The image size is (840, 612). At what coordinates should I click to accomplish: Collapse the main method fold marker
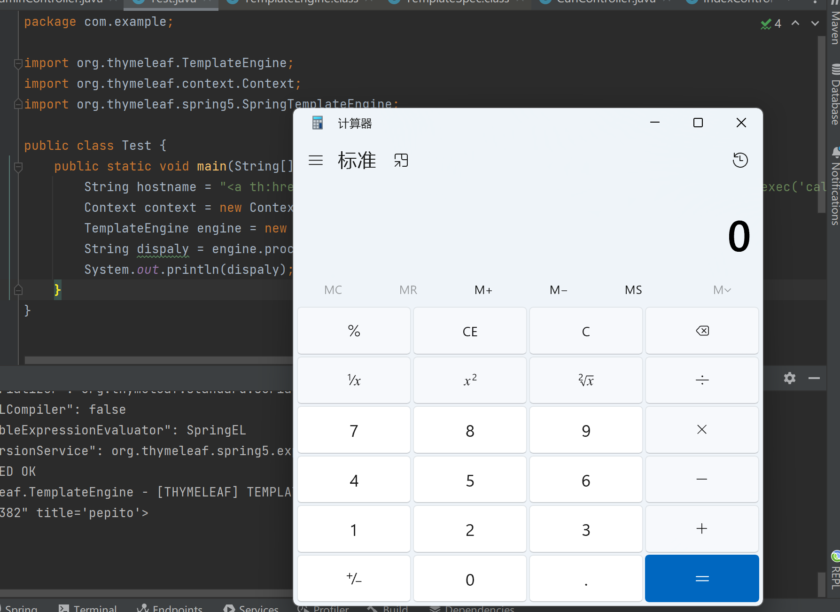18,167
